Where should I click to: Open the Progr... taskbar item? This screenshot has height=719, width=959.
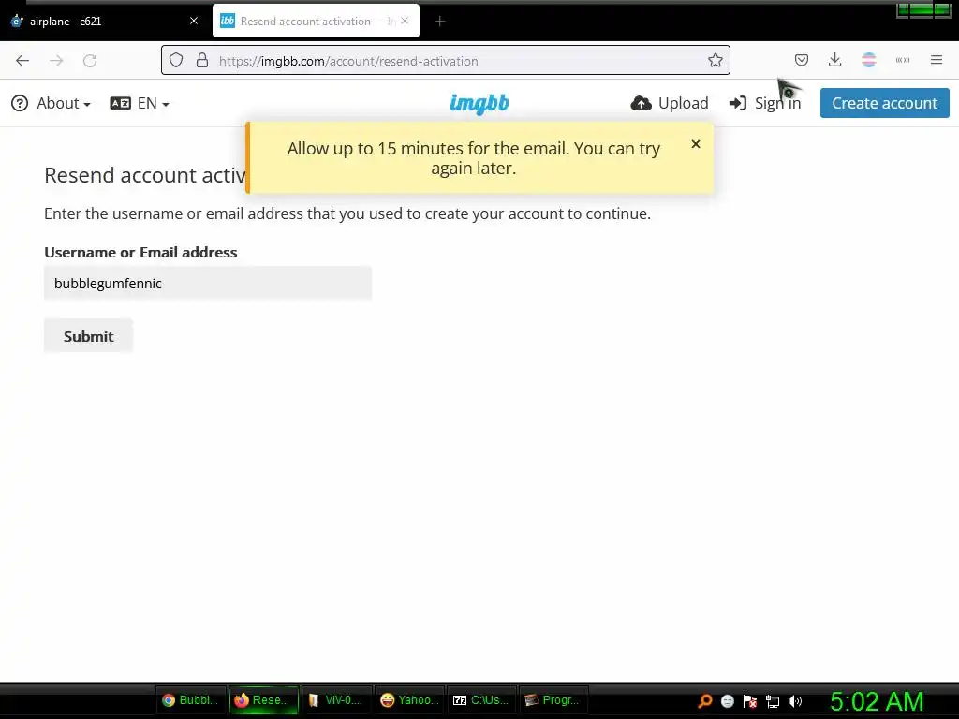pos(553,700)
